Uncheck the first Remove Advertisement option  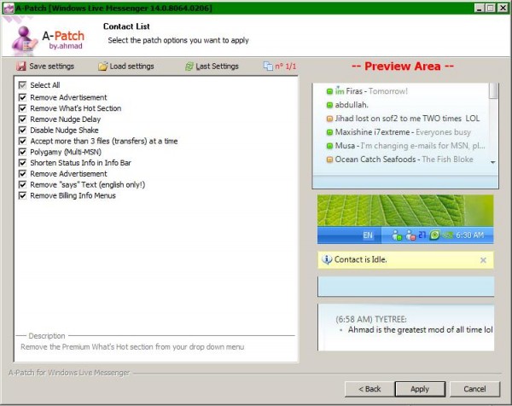coord(22,97)
